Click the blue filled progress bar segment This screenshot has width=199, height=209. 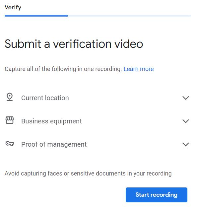[36, 15]
